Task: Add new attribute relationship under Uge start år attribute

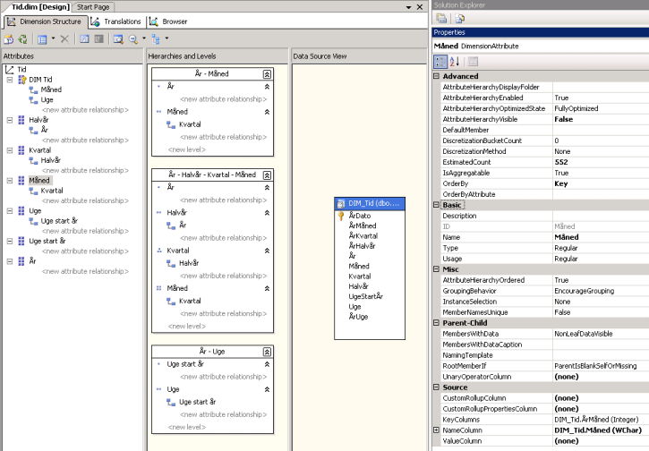Action: pos(85,251)
